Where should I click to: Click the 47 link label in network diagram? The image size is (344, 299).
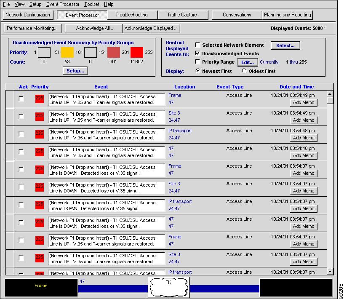pos(82,281)
